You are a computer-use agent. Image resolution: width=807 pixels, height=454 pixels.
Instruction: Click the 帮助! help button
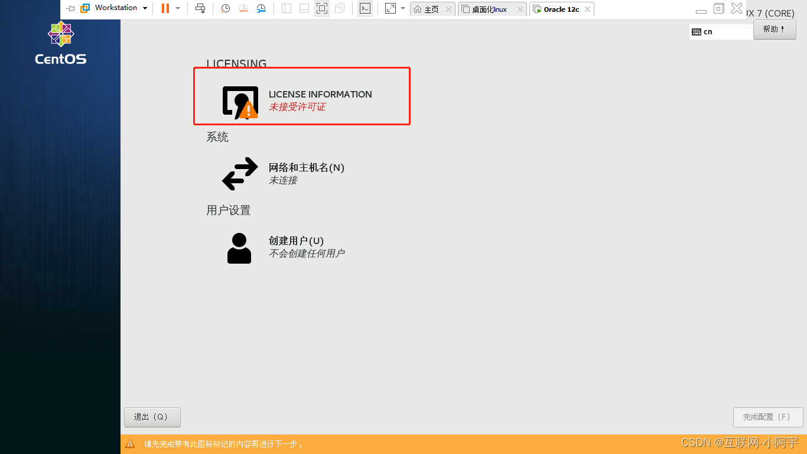[775, 30]
